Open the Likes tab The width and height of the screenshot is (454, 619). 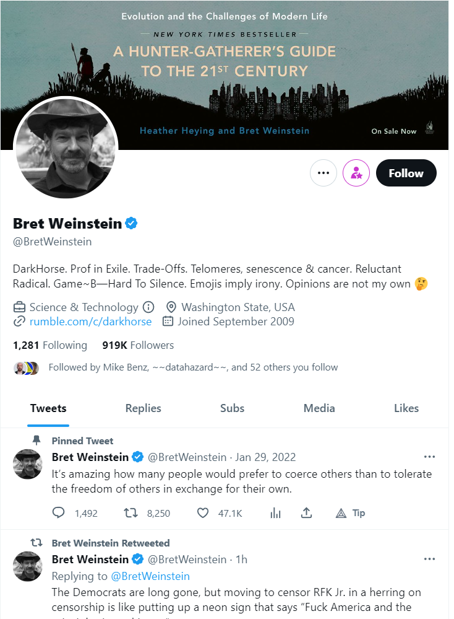(x=406, y=408)
